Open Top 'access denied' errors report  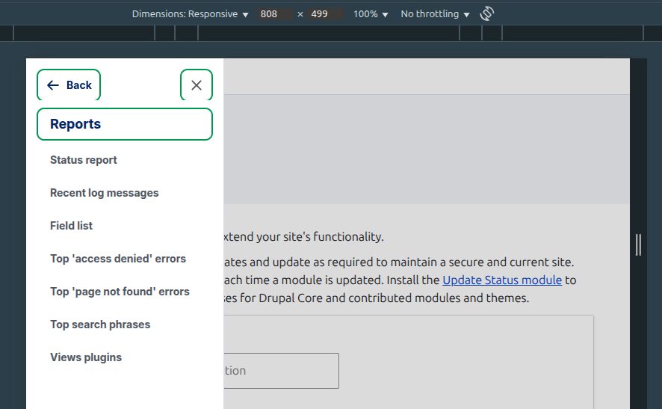click(x=118, y=259)
